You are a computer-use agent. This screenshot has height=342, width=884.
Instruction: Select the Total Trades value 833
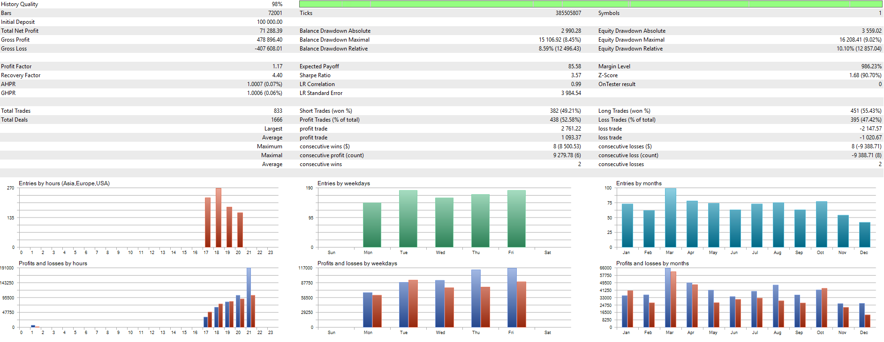point(278,111)
